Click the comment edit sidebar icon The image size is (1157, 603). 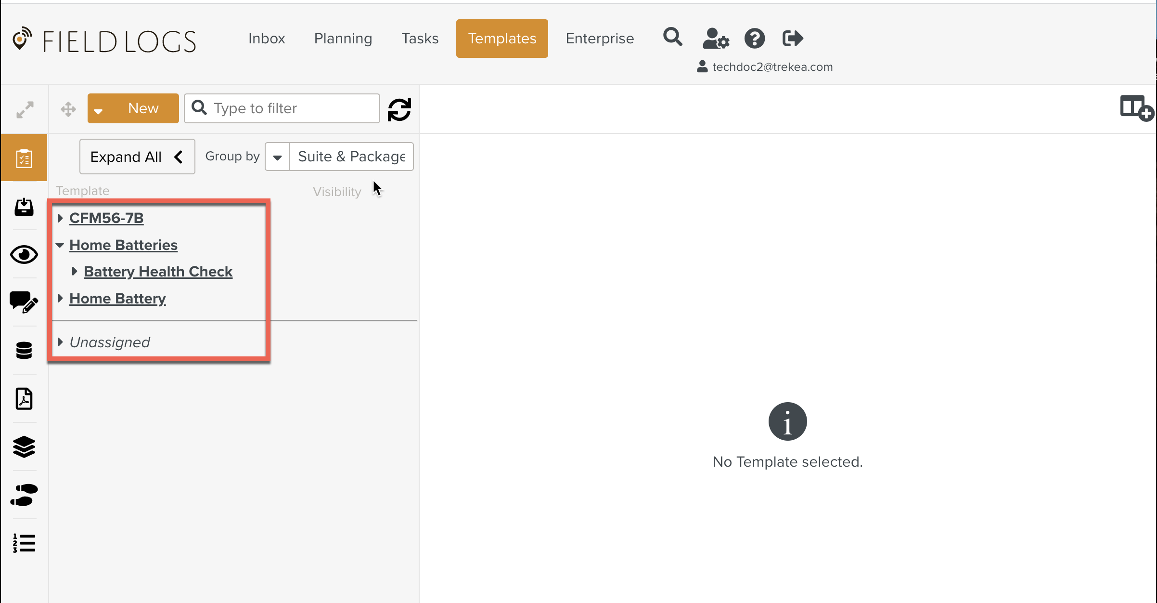[x=24, y=302]
